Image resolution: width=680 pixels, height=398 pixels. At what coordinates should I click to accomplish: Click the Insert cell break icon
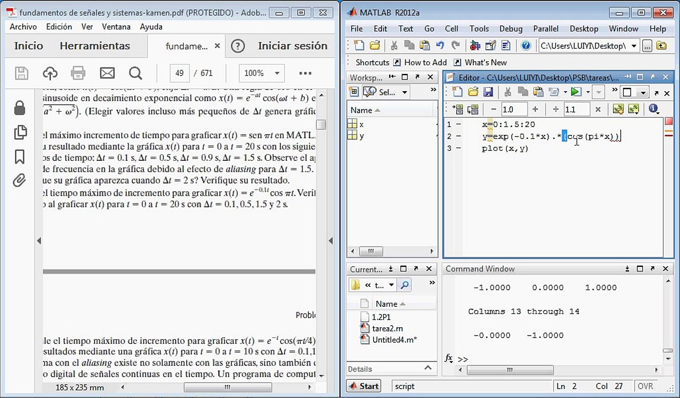[618, 109]
